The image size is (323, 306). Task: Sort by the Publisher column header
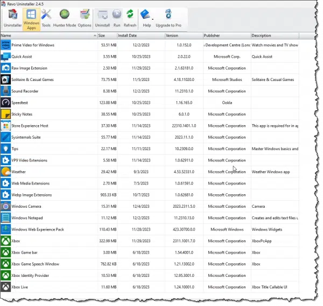pyautogui.click(x=227, y=36)
